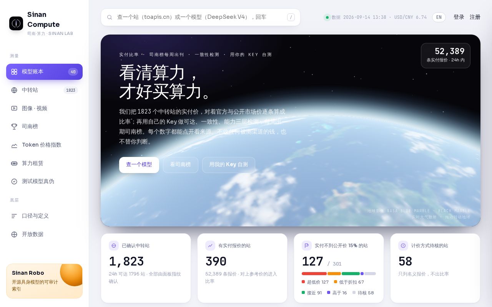Click the large 58 pending figure
Image resolution: width=492 pixels, height=307 pixels.
click(x=405, y=262)
